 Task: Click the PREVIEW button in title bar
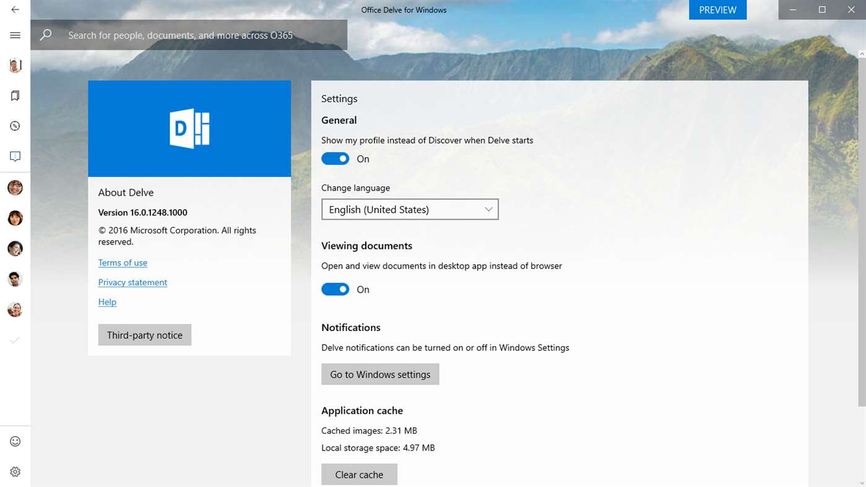717,10
